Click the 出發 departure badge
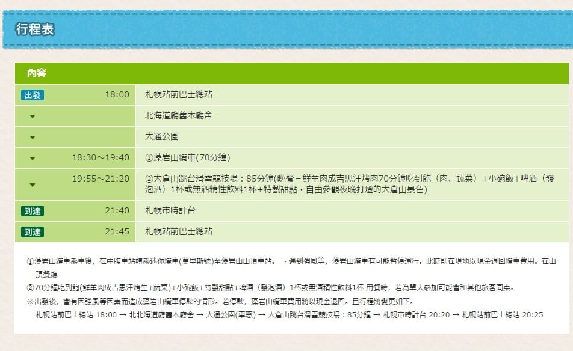Image resolution: width=573 pixels, height=351 pixels. tap(33, 95)
